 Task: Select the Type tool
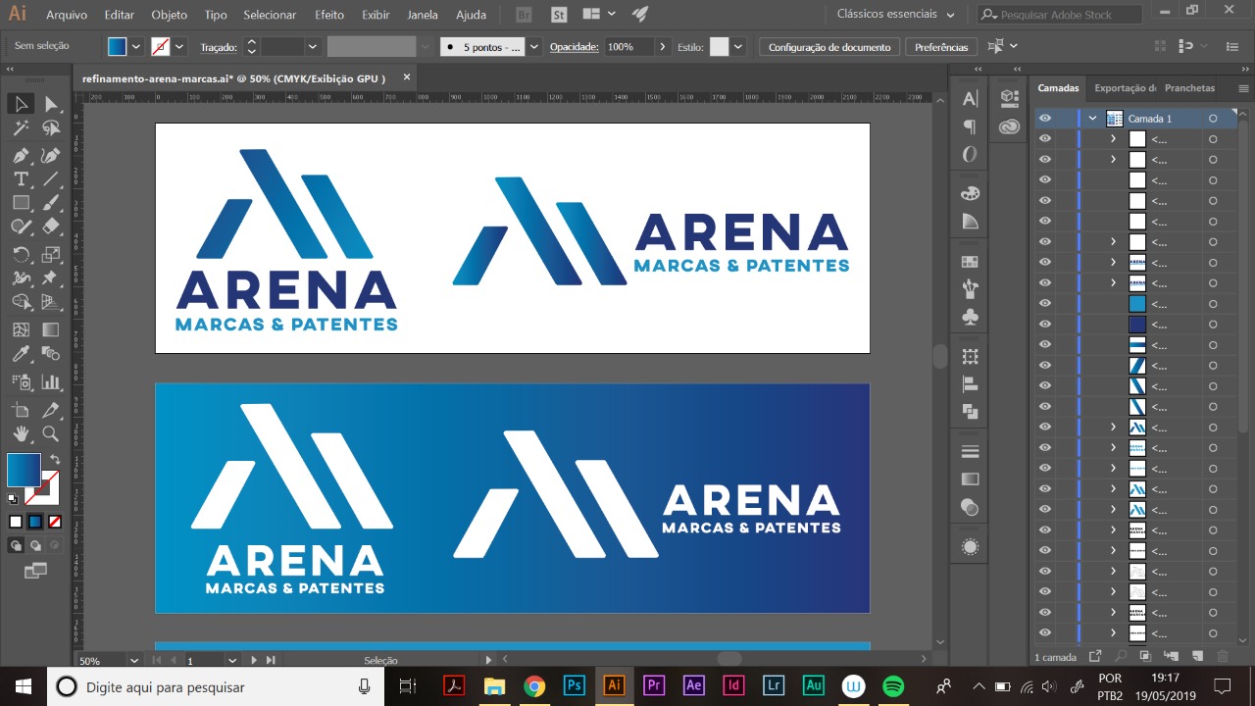[x=21, y=179]
